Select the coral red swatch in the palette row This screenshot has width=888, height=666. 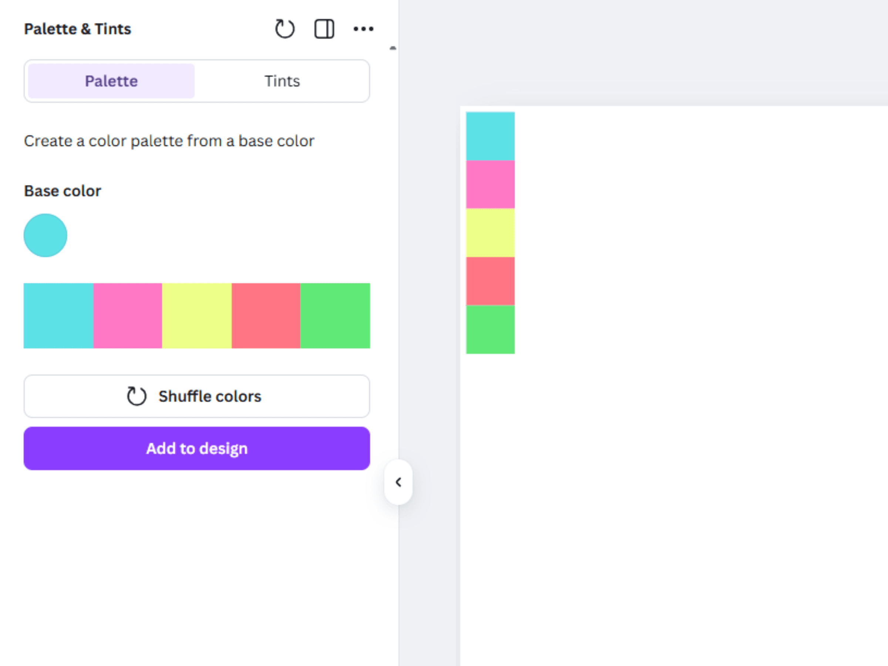pyautogui.click(x=266, y=316)
